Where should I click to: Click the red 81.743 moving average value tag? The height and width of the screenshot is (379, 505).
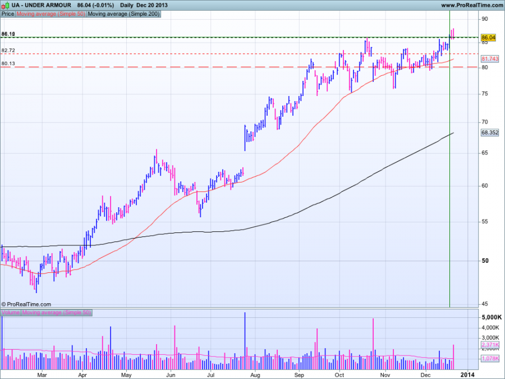click(x=489, y=58)
